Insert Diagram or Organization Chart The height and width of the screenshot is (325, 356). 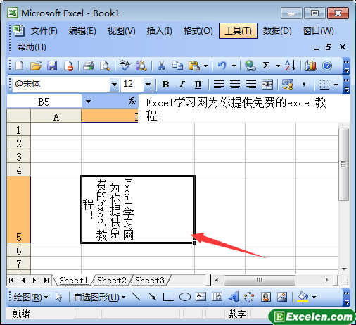point(249,297)
